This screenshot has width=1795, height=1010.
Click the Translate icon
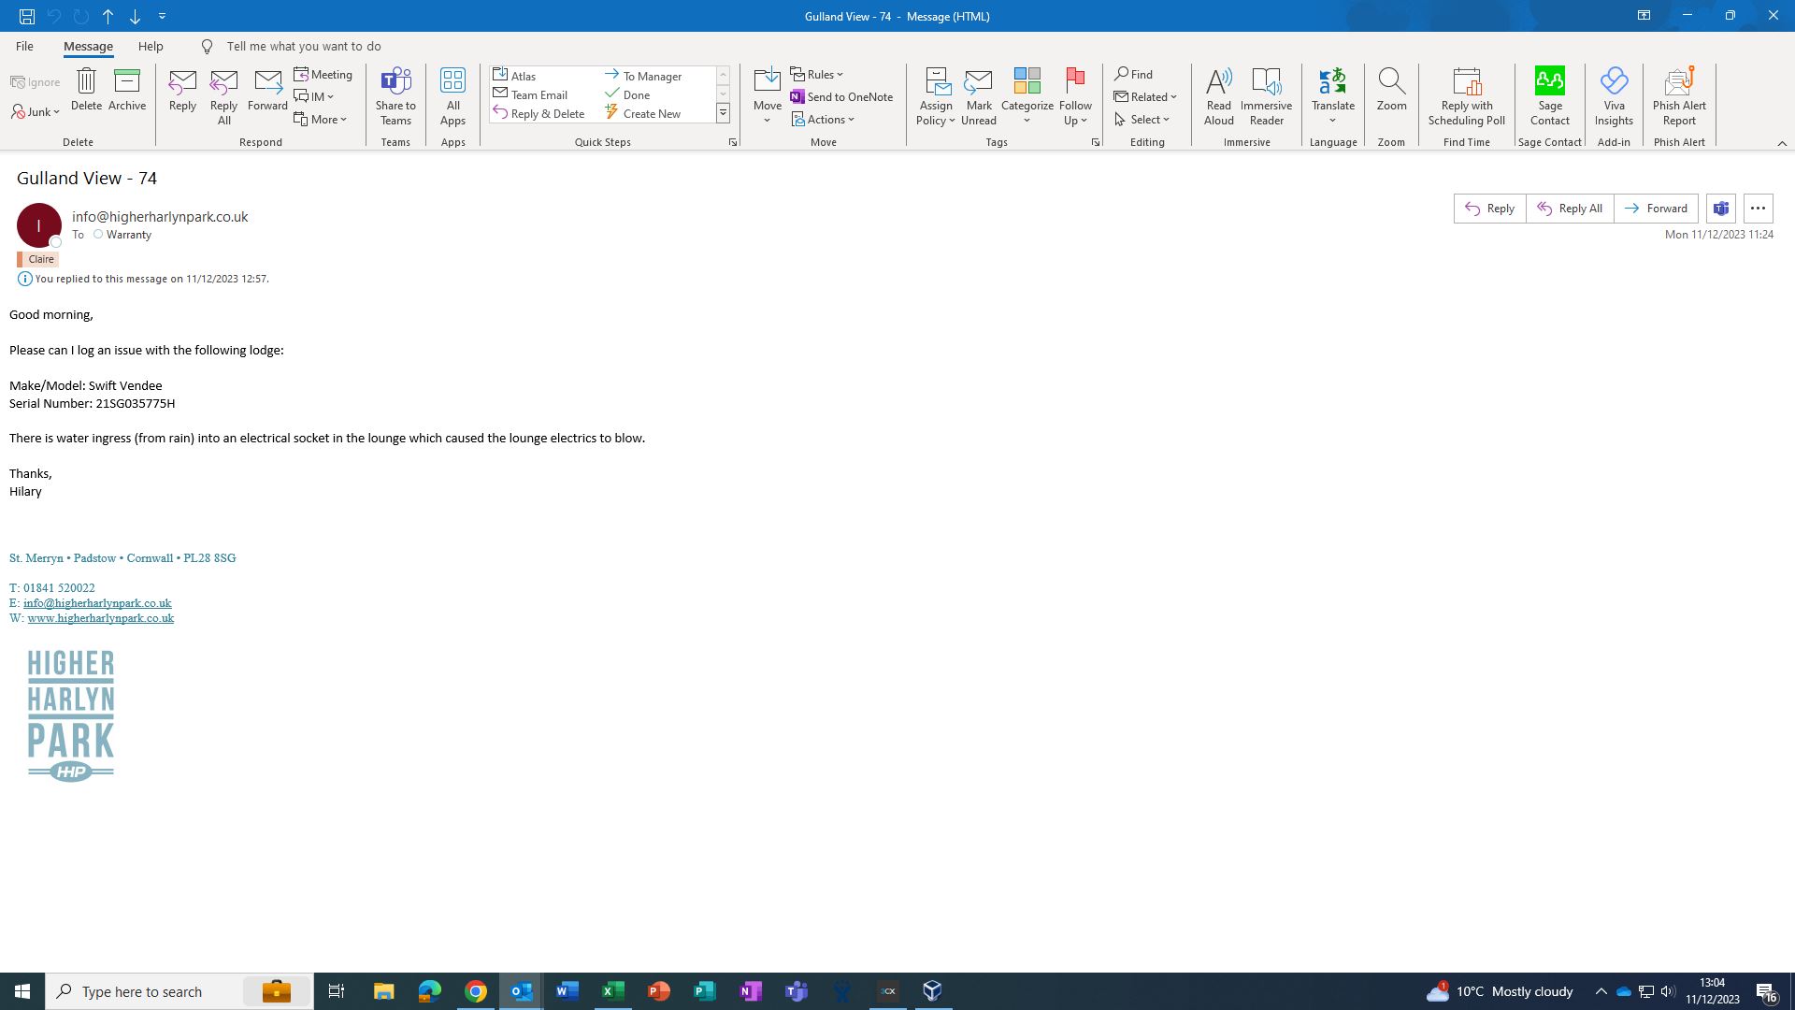point(1332,82)
